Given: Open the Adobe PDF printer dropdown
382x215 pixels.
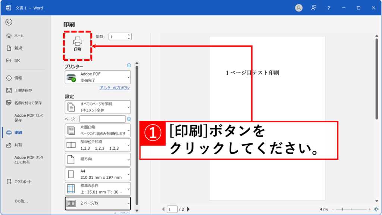Looking at the screenshot, I should click(x=98, y=77).
